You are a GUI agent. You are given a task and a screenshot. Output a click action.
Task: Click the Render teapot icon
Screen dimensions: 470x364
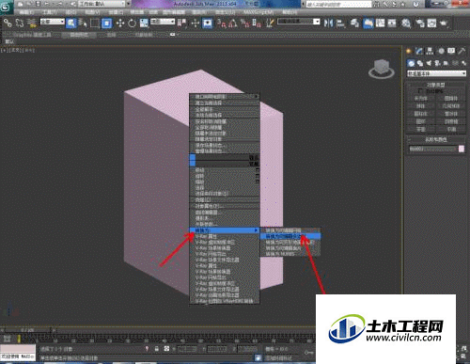444,23
